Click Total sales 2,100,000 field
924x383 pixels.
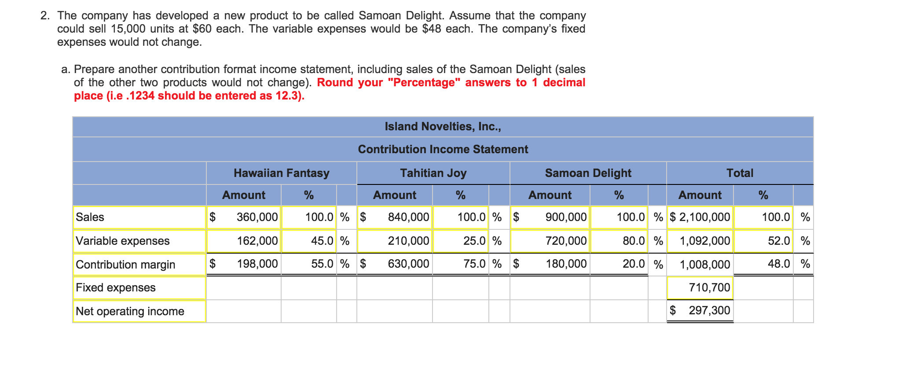click(700, 217)
